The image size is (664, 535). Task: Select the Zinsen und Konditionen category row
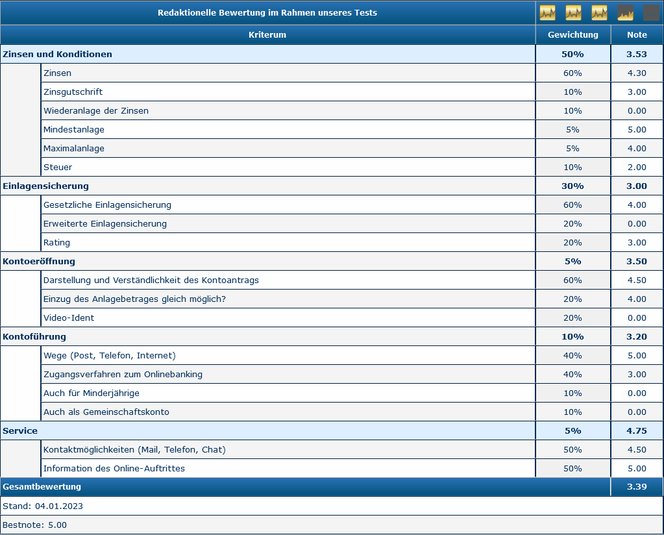tap(332, 55)
